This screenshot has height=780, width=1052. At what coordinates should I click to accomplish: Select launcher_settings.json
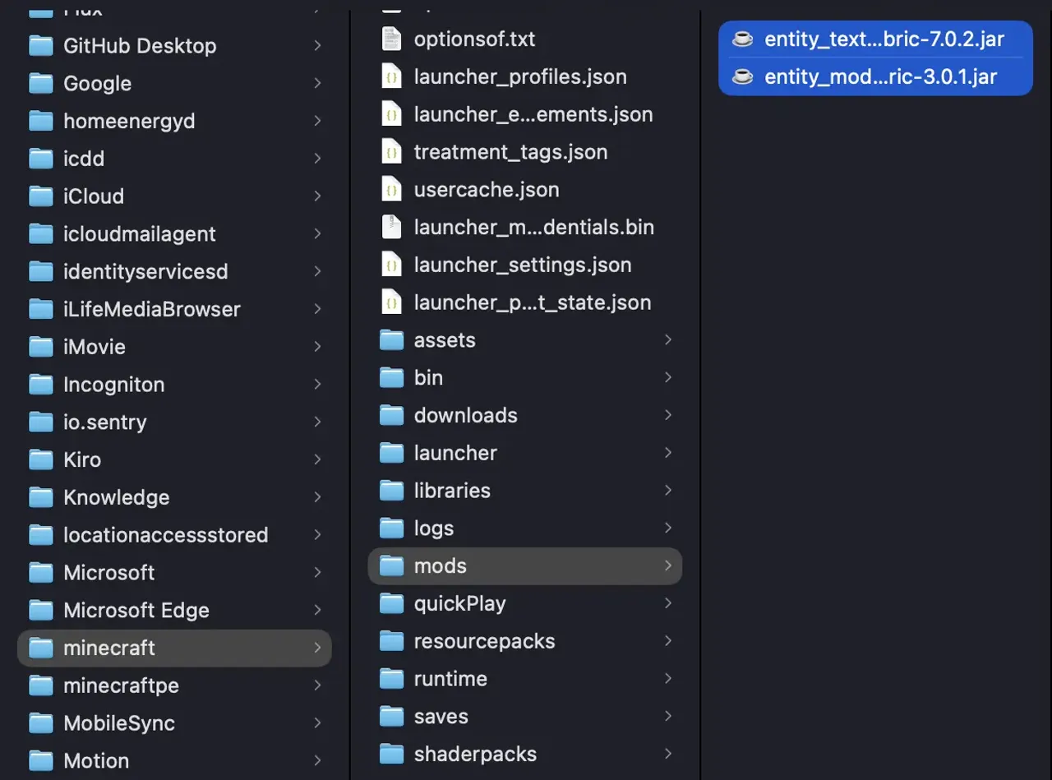tap(524, 265)
